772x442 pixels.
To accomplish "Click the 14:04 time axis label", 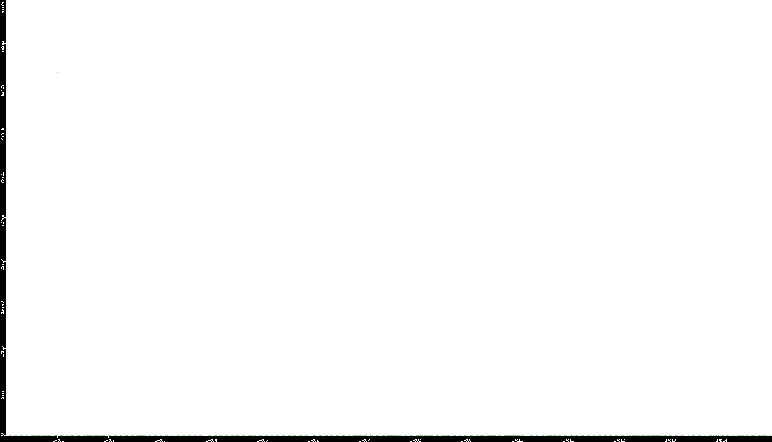I will point(211,440).
